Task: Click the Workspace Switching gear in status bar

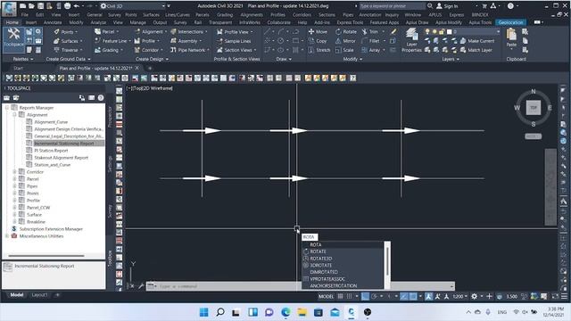Action: click(x=474, y=297)
